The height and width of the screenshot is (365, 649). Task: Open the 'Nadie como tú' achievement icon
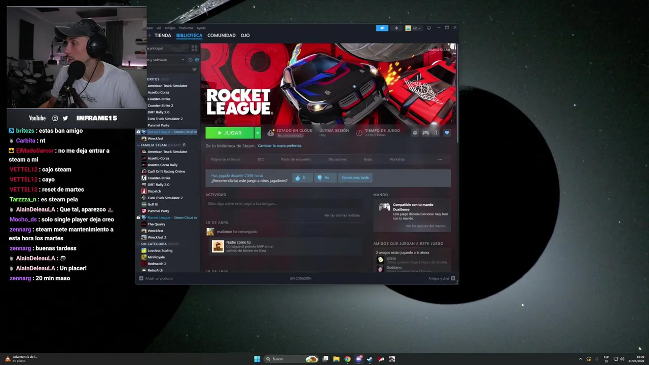tap(218, 246)
